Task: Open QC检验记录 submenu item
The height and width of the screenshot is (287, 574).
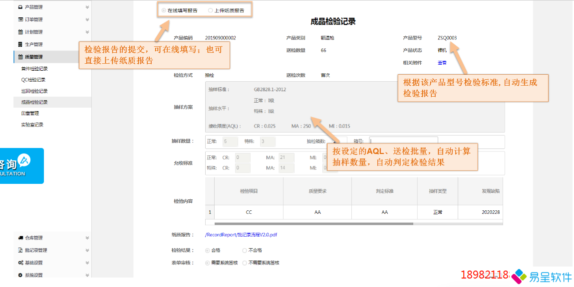Action: tap(33, 80)
